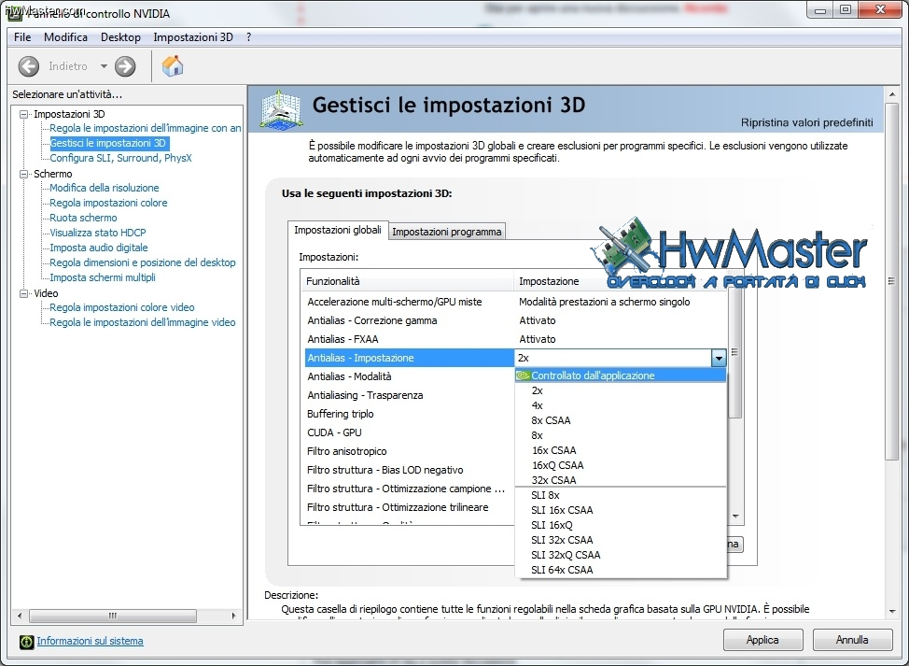This screenshot has height=666, width=909.
Task: Choose SLI 32x CSAA option
Action: point(621,540)
